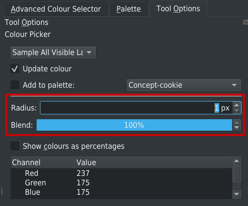Viewport: 248px width, 206px height.
Task: Decrease the Blend percentage with the down arrow
Action: click(237, 128)
